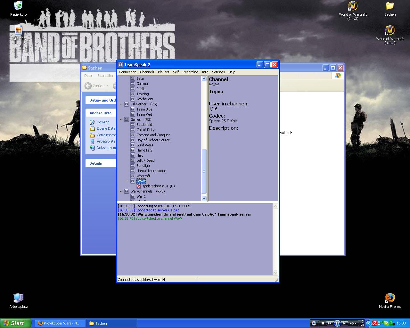Open Datei menu in Sachen window
This screenshot has height=328, width=410.
click(88, 76)
